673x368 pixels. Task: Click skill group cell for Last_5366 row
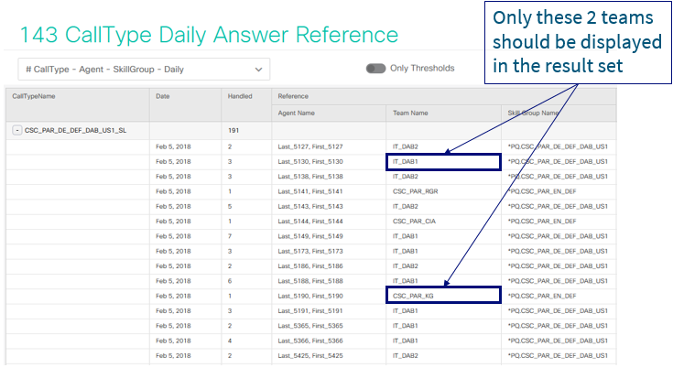point(558,341)
